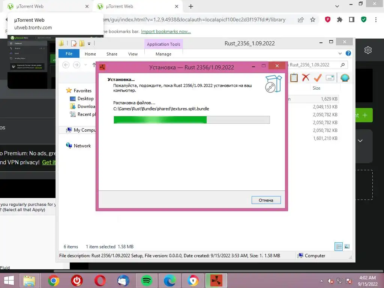
Task: Click the Explorer search magnifier icon
Action: pos(343,65)
